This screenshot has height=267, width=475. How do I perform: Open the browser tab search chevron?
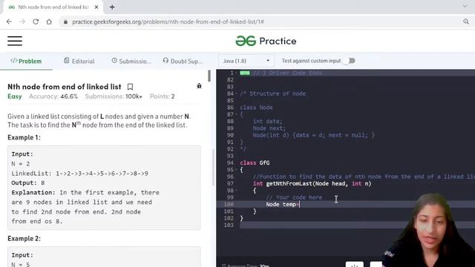(465, 6)
